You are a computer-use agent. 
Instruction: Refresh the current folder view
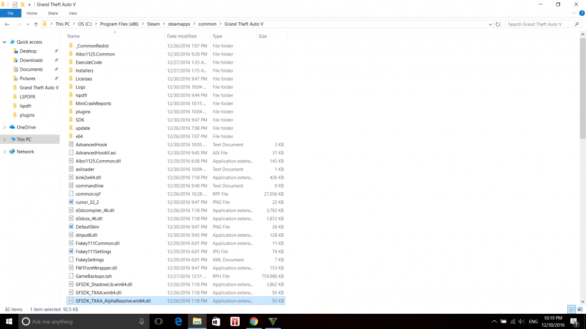(x=498, y=24)
